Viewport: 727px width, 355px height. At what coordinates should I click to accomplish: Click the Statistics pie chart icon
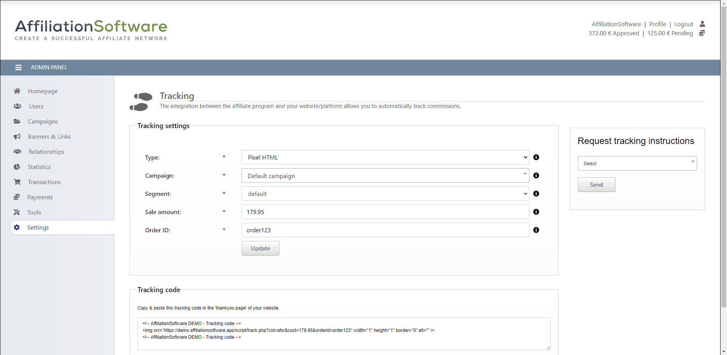[17, 167]
